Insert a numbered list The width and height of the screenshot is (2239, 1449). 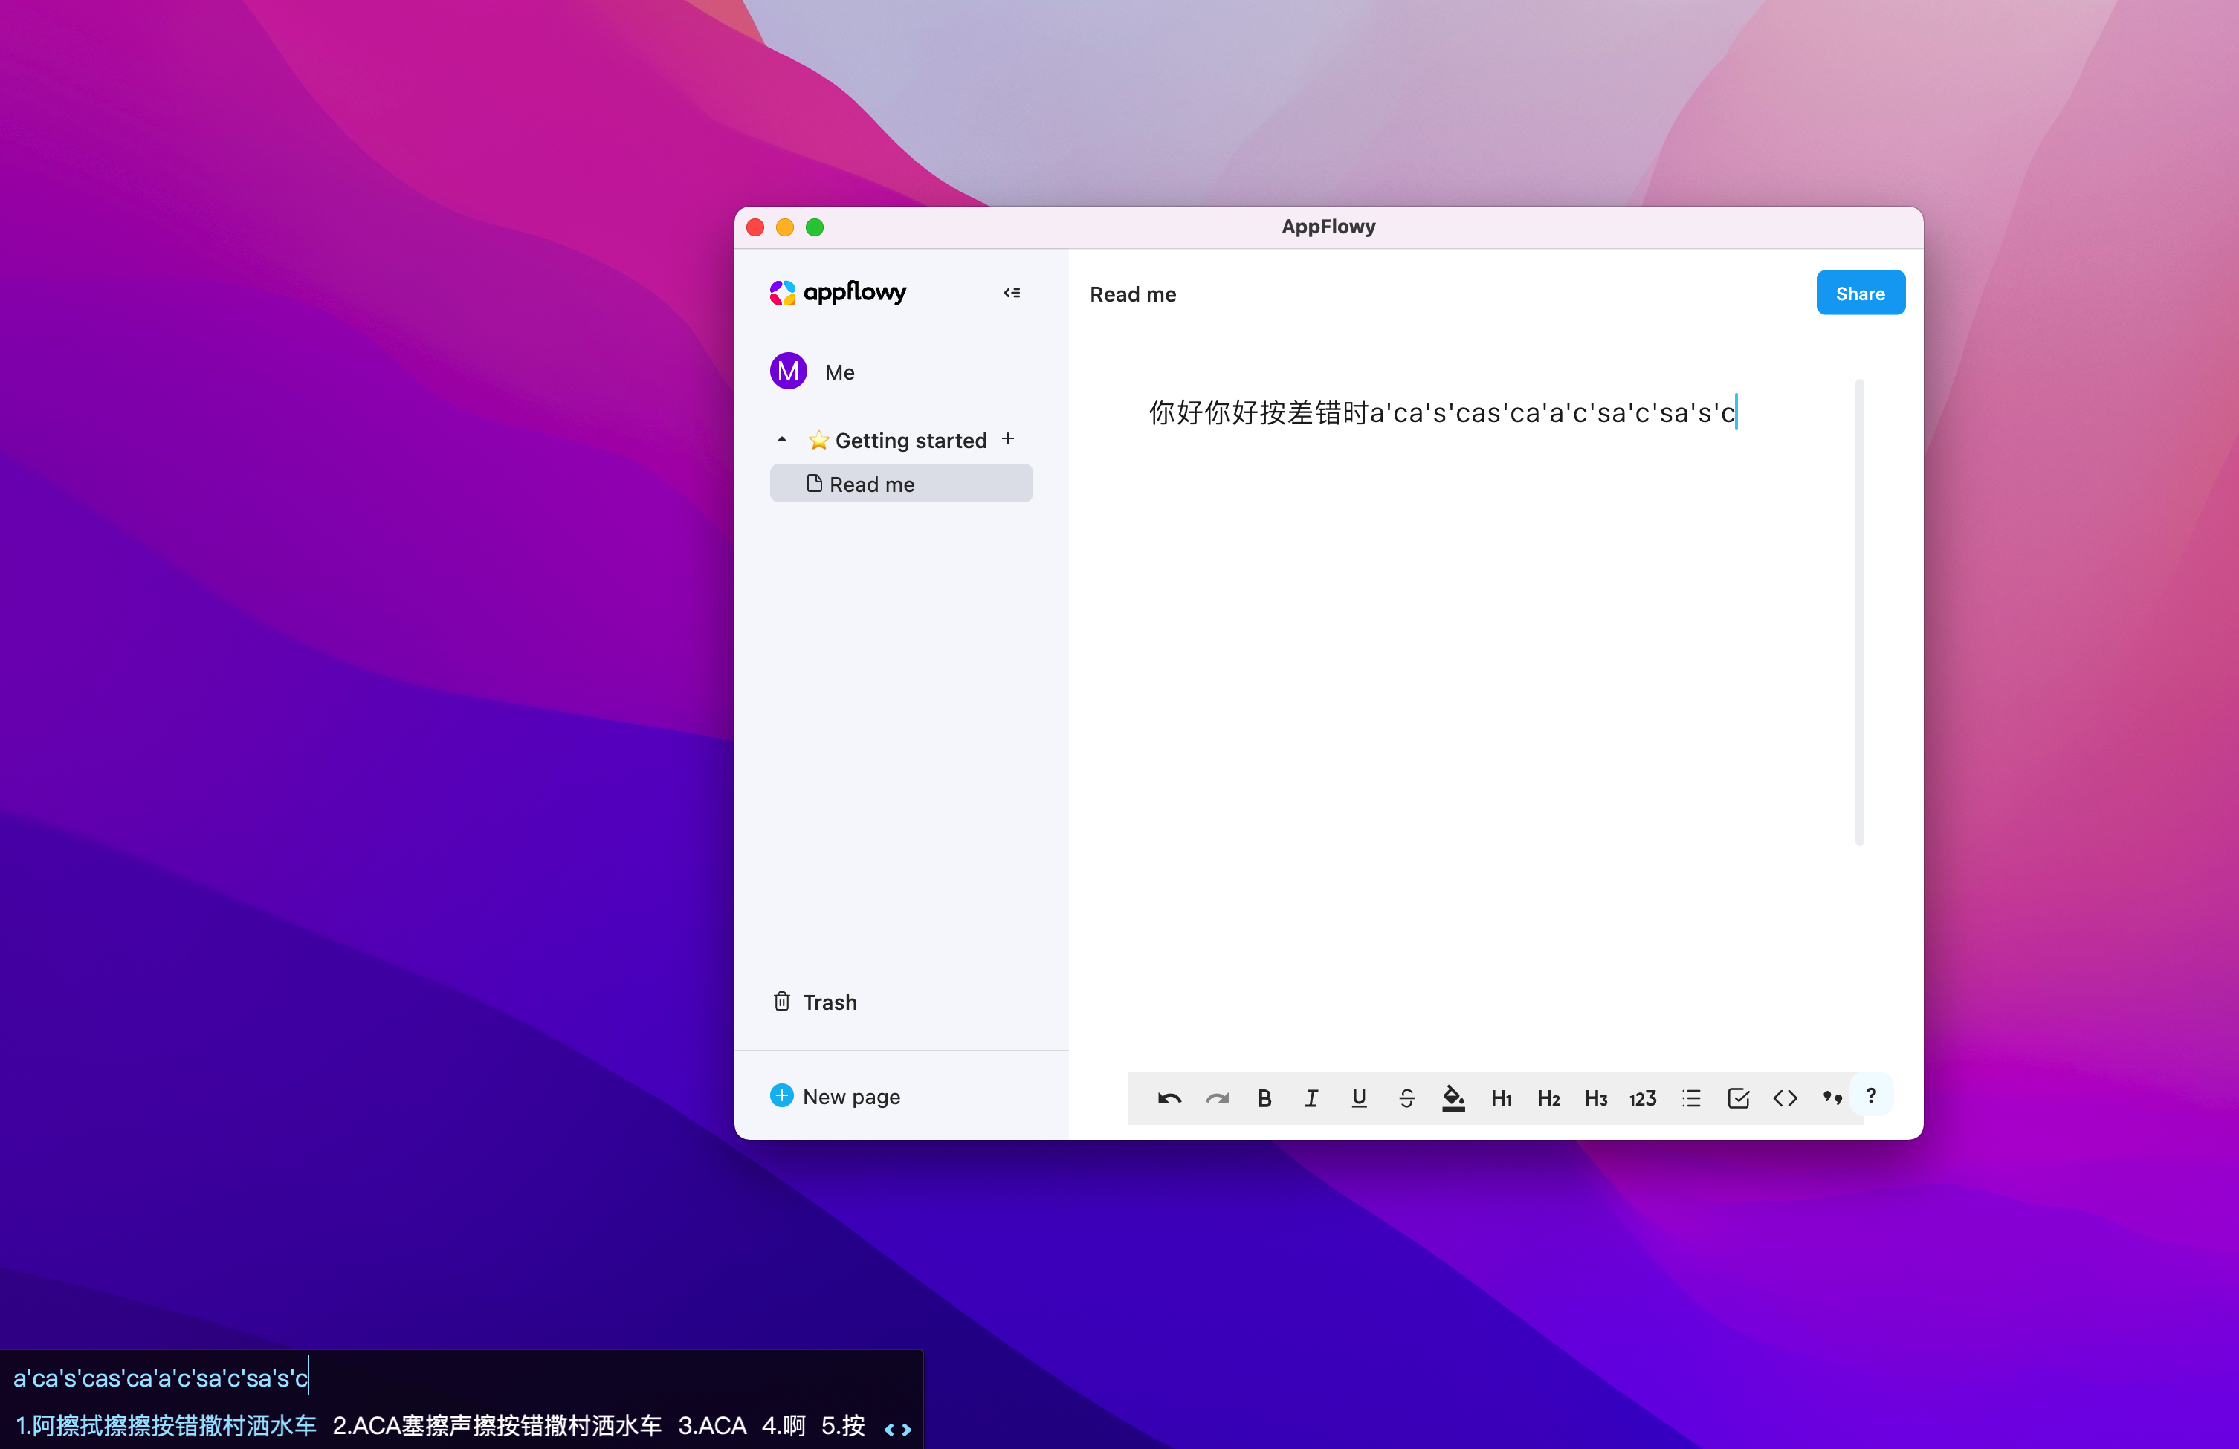tap(1643, 1098)
